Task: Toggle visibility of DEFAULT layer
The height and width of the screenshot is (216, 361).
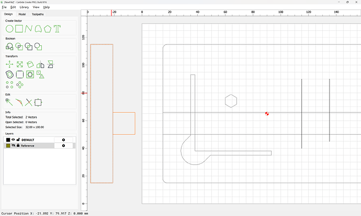Action: click(x=13, y=139)
